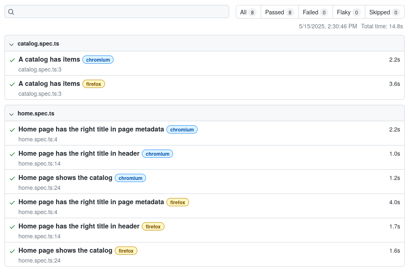Screen dimensions: 410x272
Task: Open firefox Home page has right title in page metadata
Action: pos(91,202)
